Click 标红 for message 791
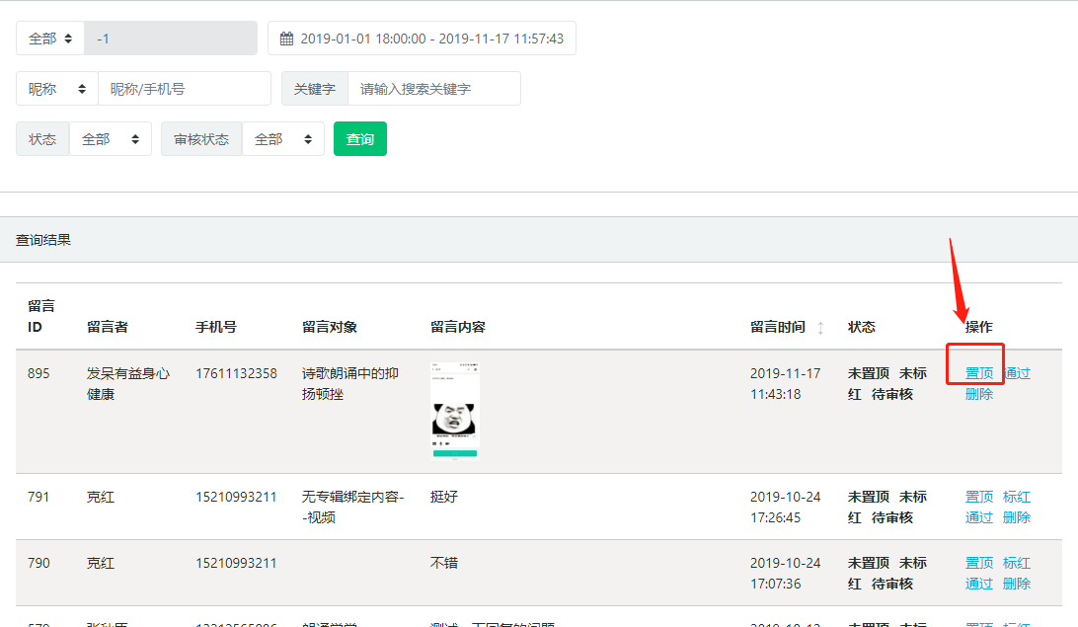Image resolution: width=1078 pixels, height=627 pixels. pos(1017,497)
